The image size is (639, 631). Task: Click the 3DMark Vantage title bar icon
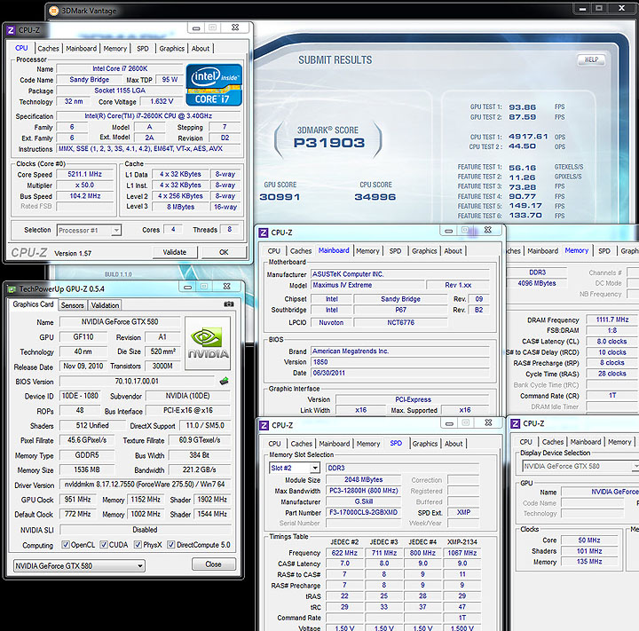click(53, 11)
